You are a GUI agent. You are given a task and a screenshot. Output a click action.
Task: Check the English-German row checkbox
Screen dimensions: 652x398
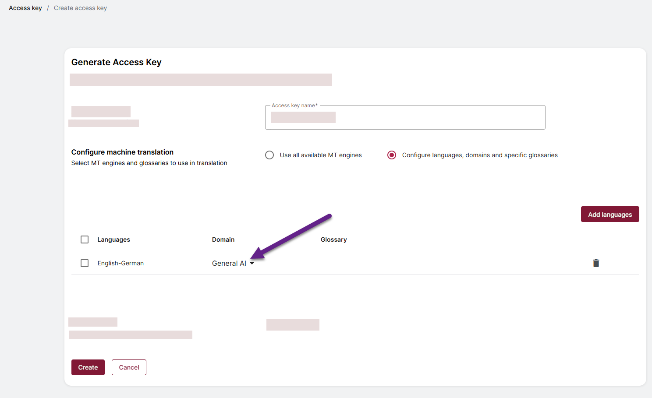85,263
